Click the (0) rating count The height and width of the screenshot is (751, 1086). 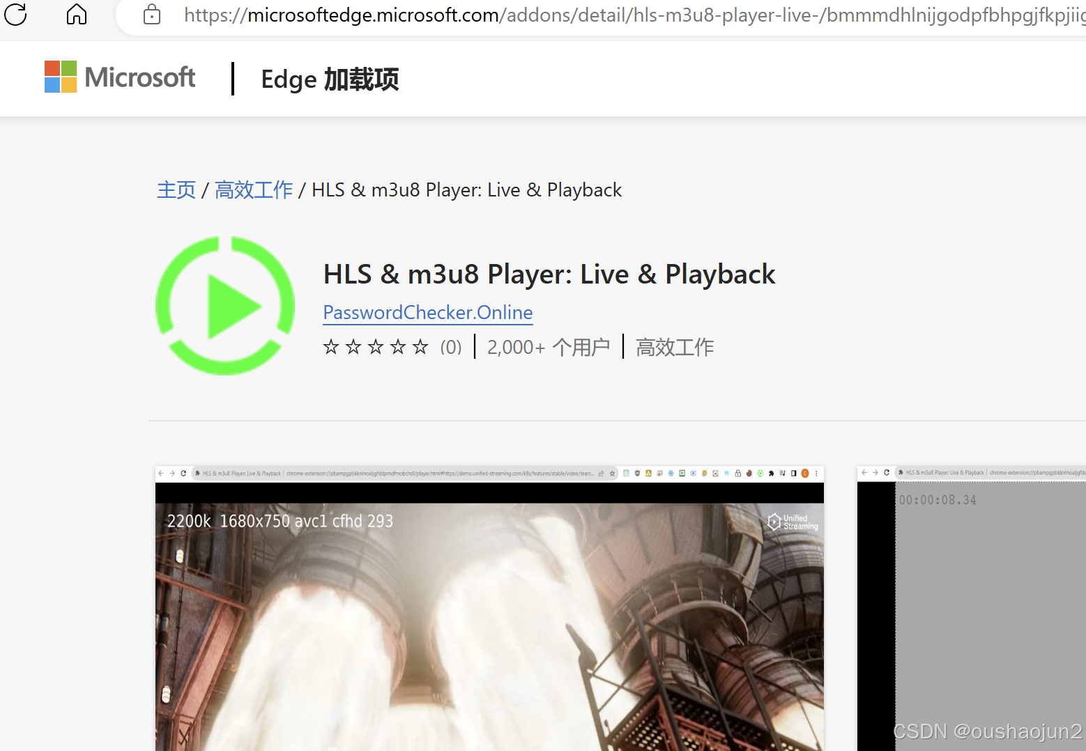[x=451, y=347]
